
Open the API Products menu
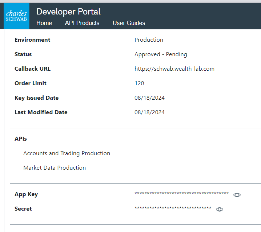[x=82, y=23]
